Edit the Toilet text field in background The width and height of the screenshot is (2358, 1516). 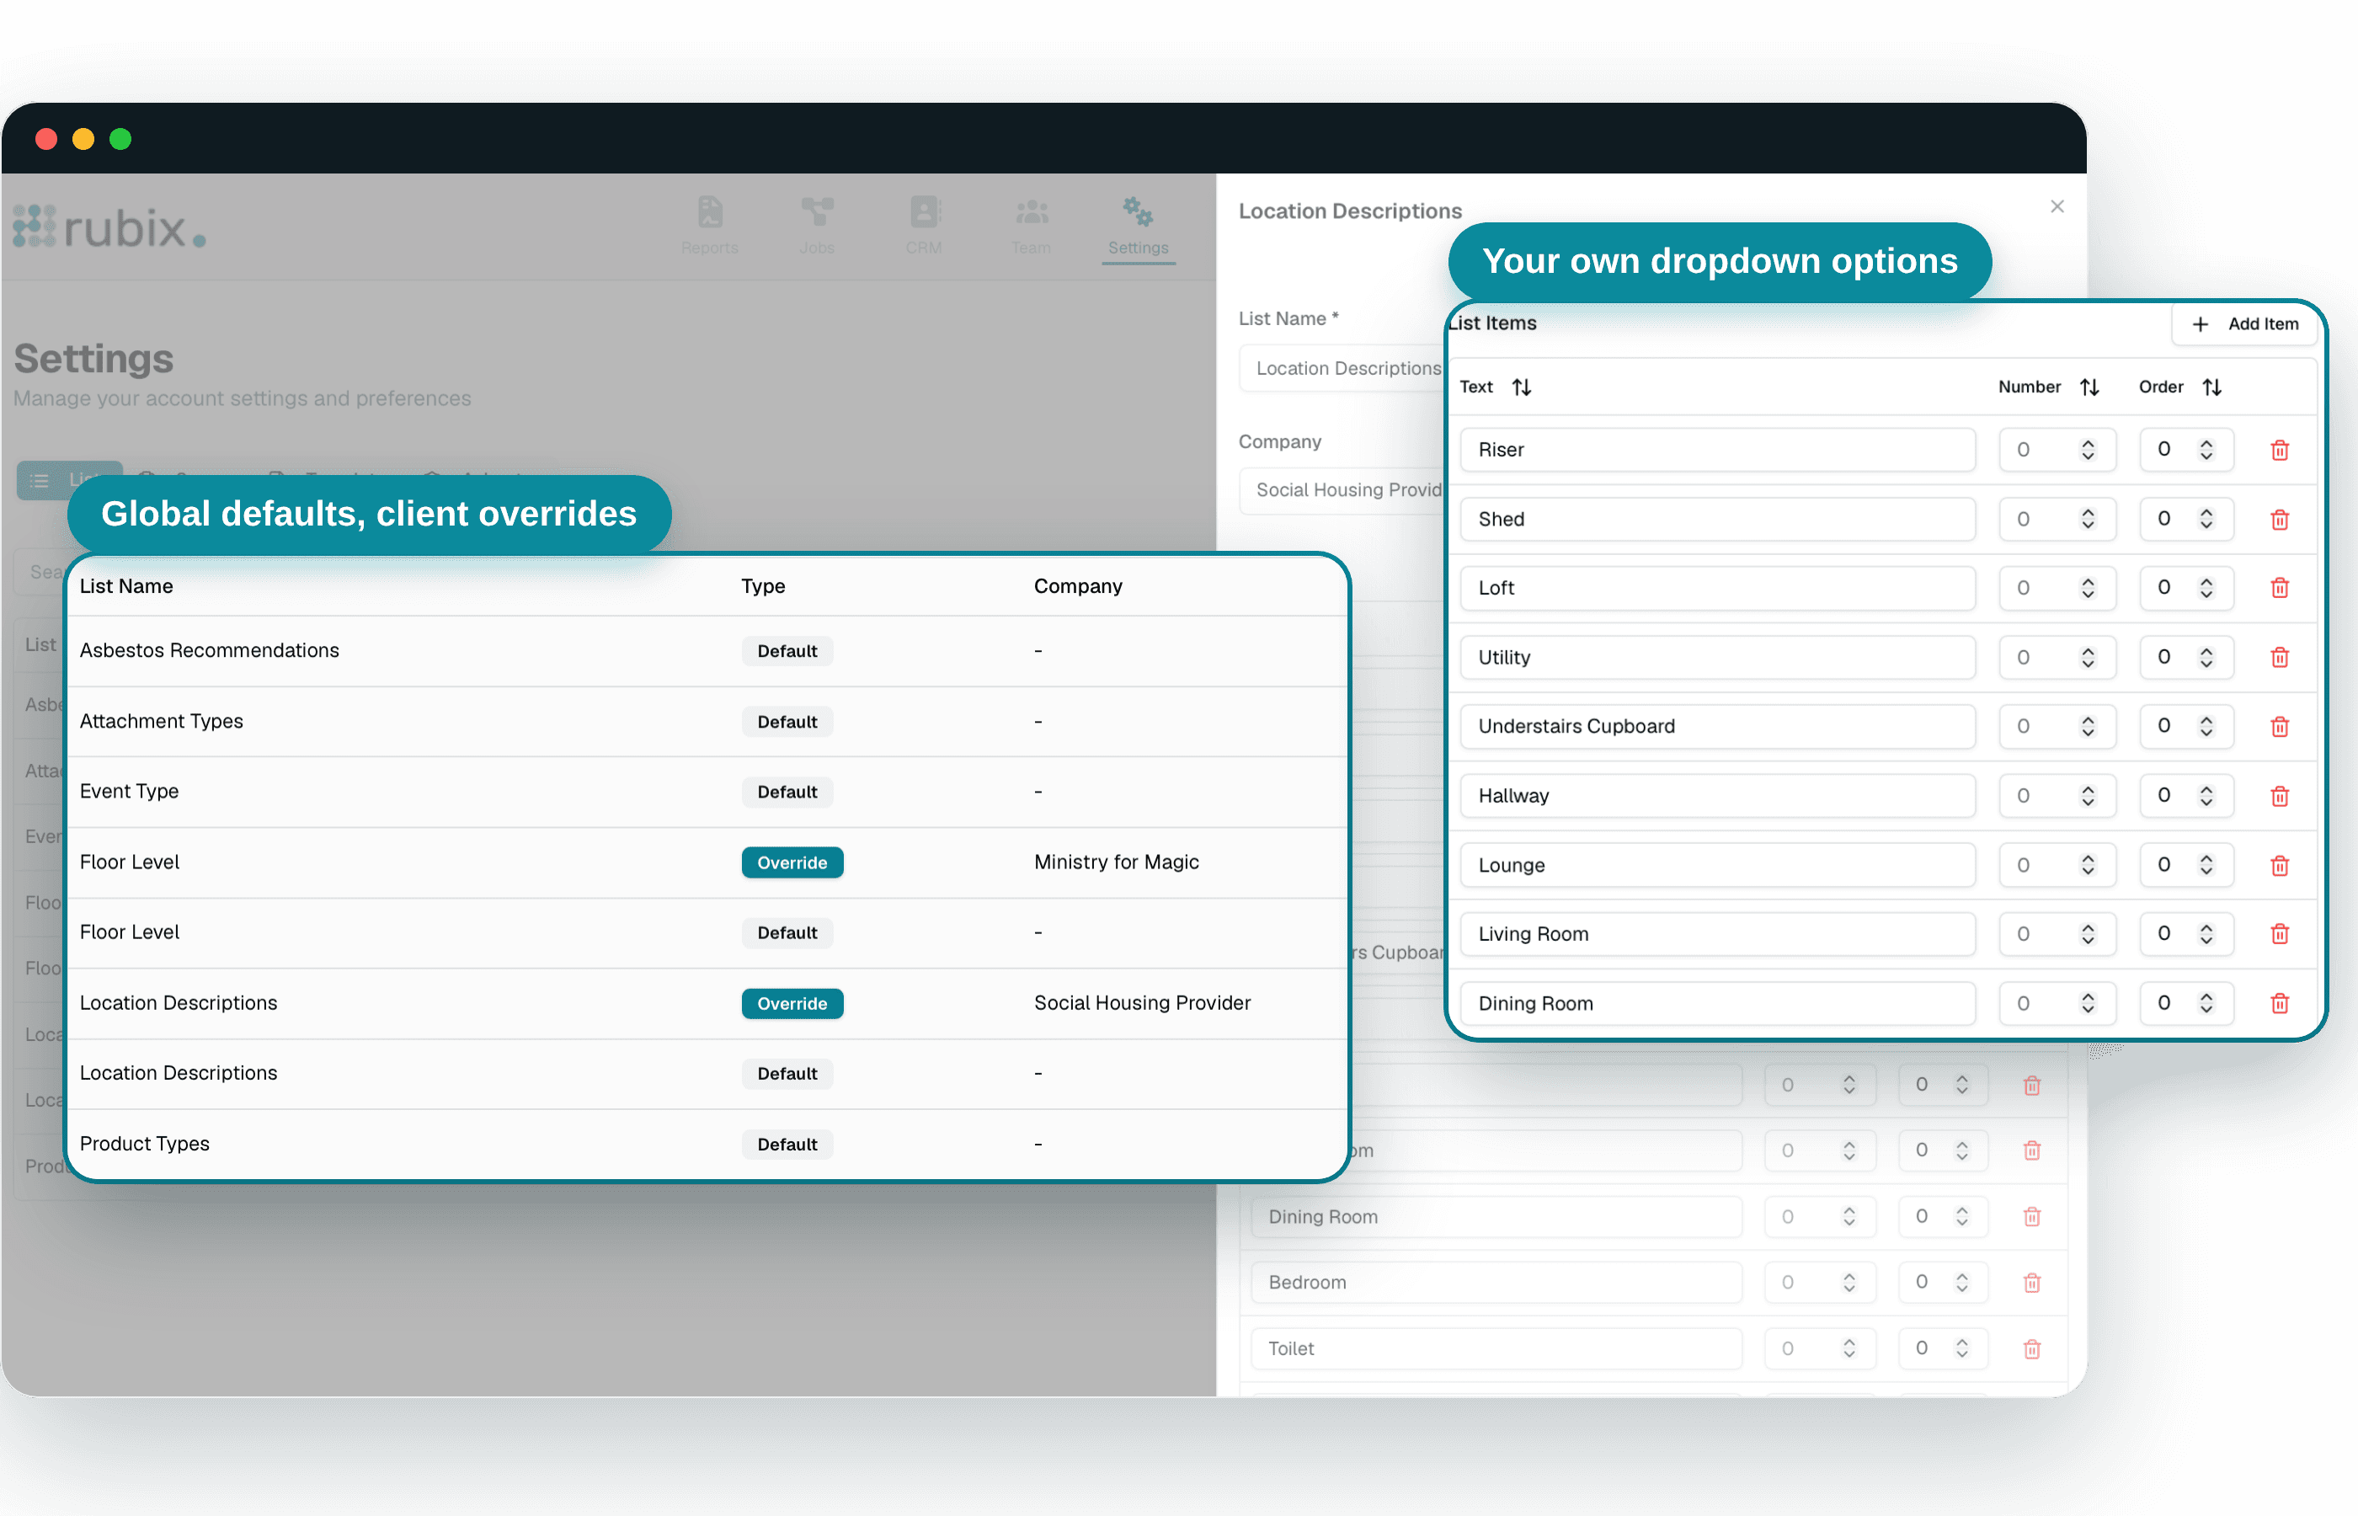[x=1496, y=1348]
